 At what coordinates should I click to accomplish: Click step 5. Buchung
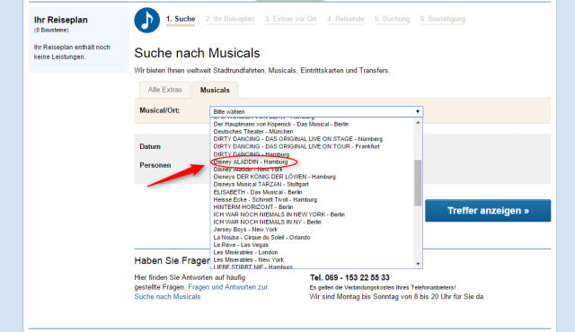point(392,19)
